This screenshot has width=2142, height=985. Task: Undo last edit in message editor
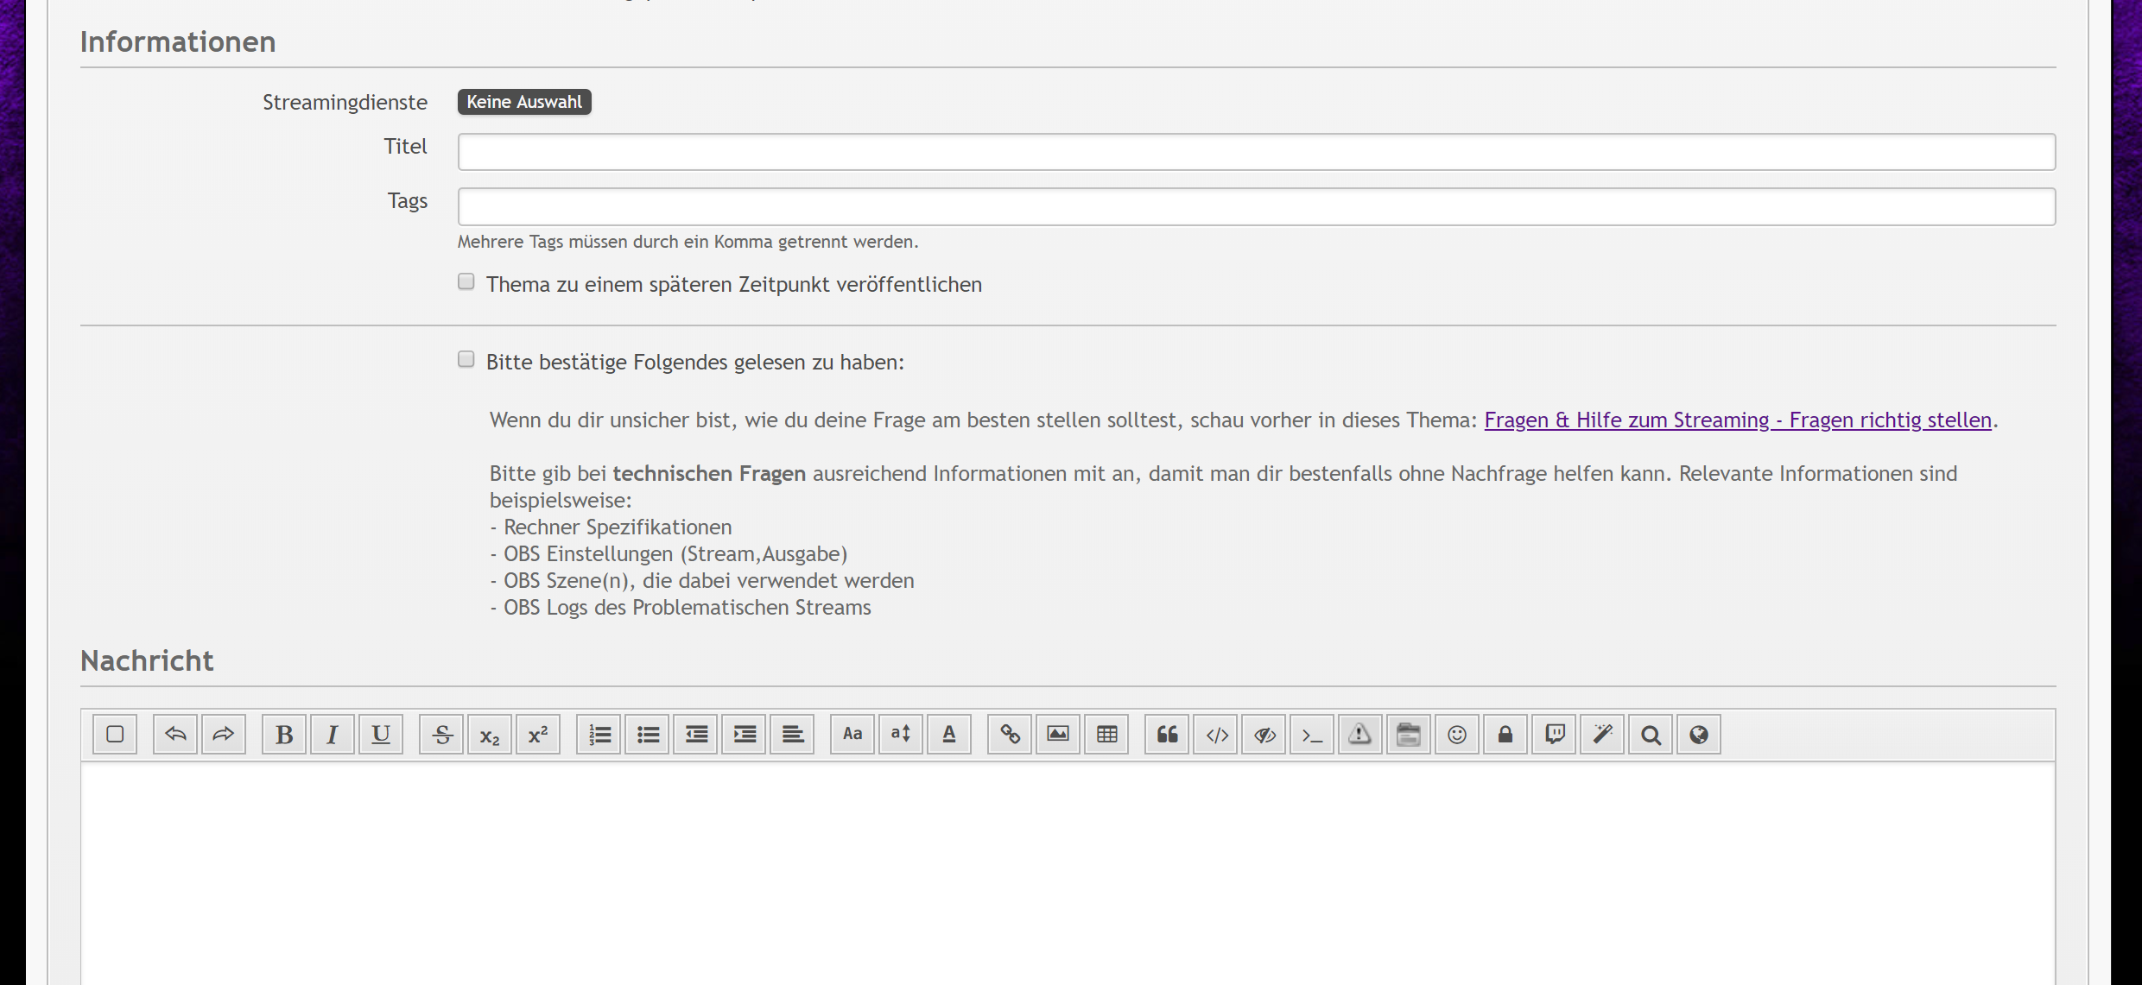175,735
